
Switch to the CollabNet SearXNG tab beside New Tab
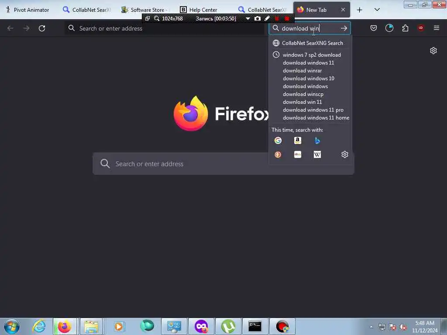pyautogui.click(x=263, y=10)
